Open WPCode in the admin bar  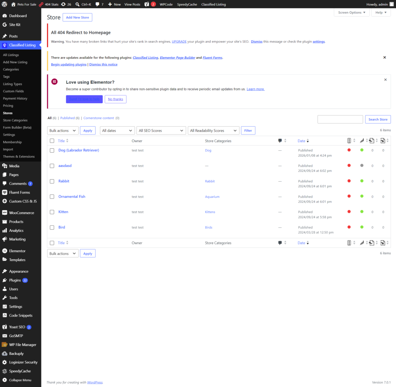click(166, 4)
